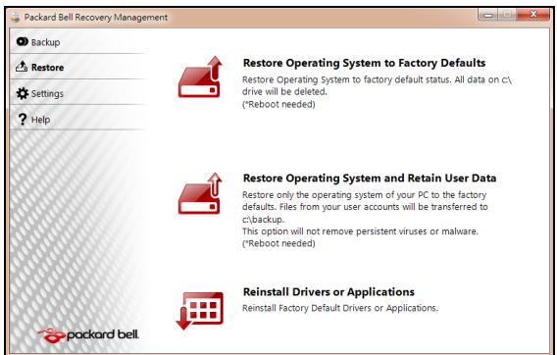
Task: Click the factory defaults restore drive icon
Action: click(x=200, y=77)
